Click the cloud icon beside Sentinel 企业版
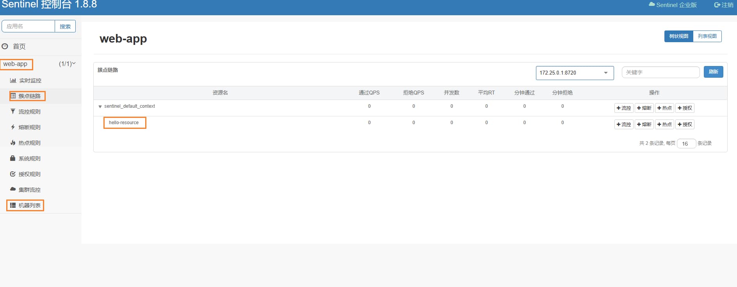 click(x=652, y=4)
